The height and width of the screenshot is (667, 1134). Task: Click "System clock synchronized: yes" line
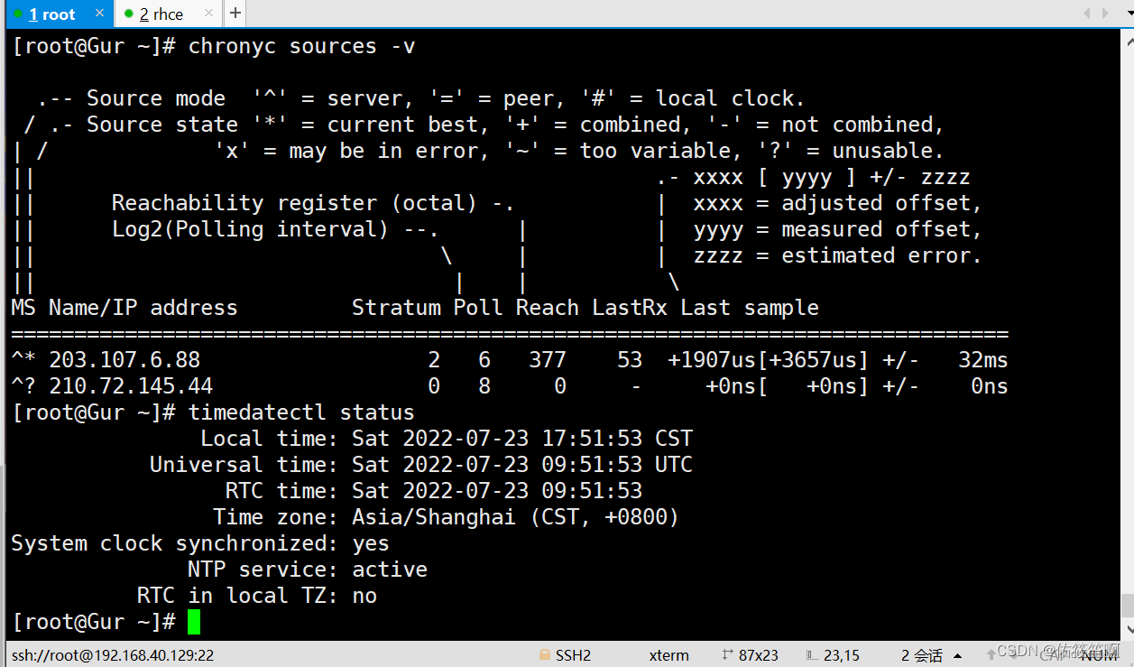click(x=200, y=543)
